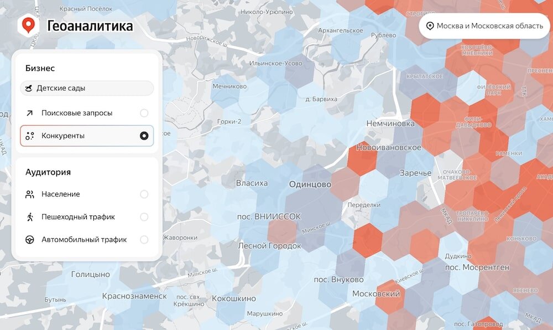This screenshot has width=553, height=330.
Task: Click the Заречье map label
Action: tap(415, 173)
